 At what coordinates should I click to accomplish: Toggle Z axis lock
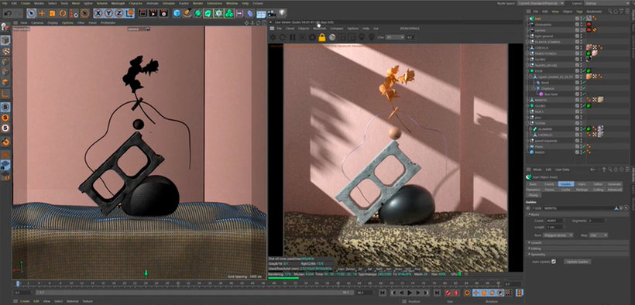pos(119,13)
